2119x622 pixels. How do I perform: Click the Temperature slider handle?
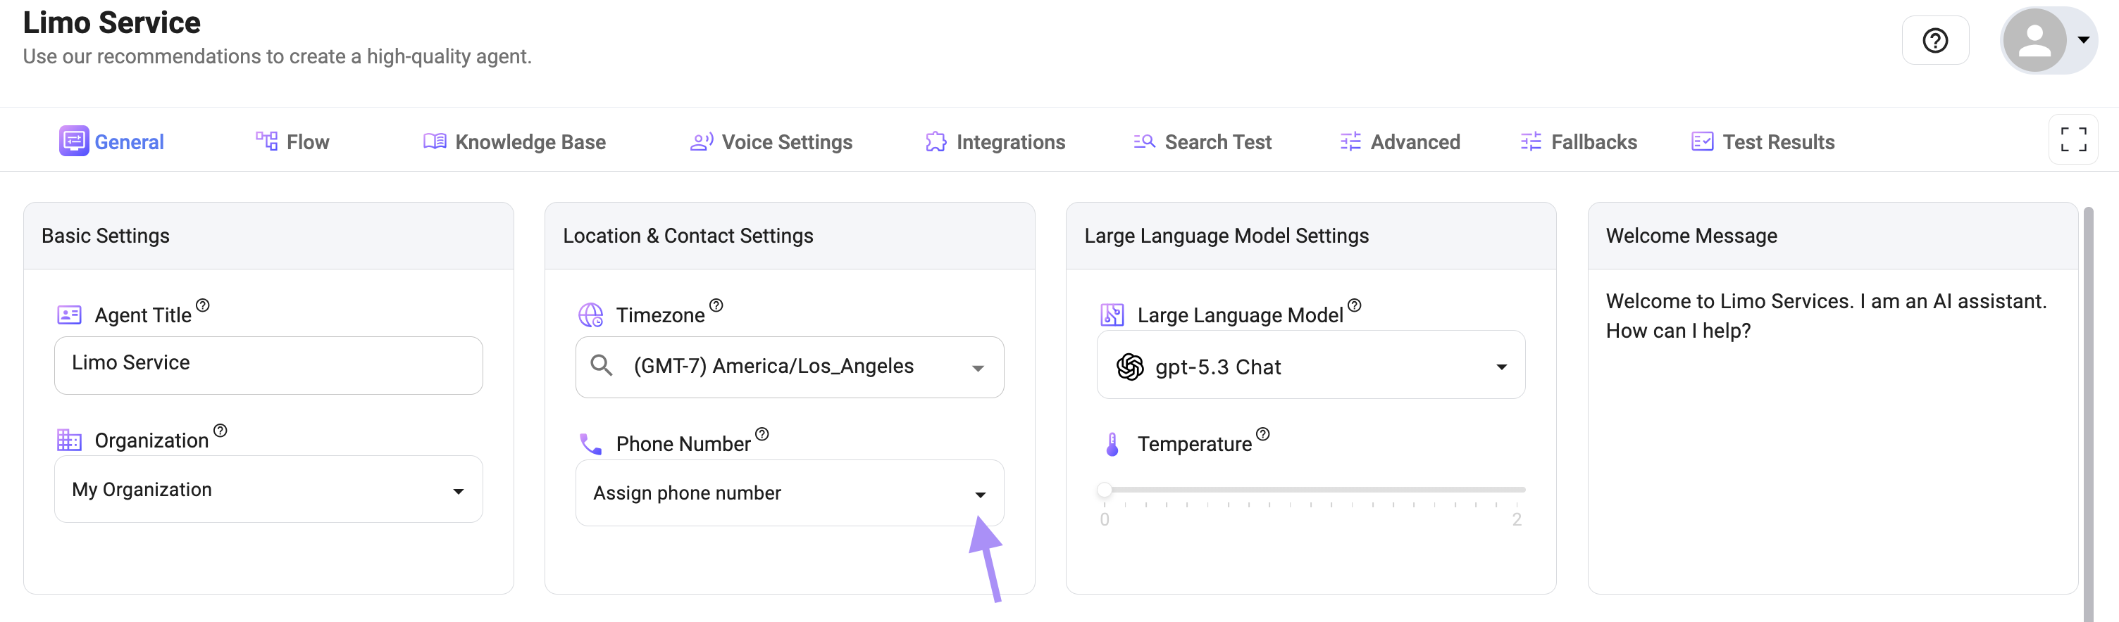coord(1105,490)
